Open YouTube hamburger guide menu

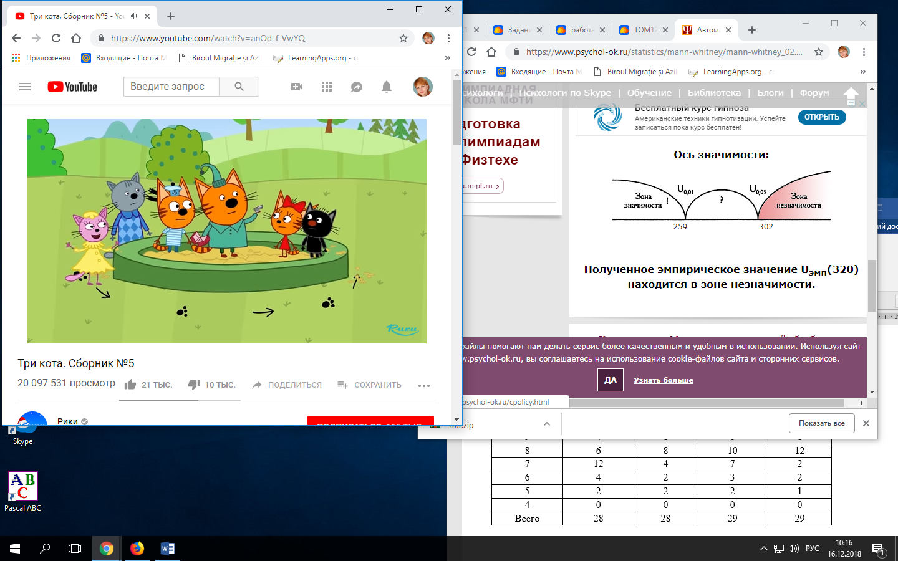pyautogui.click(x=25, y=87)
